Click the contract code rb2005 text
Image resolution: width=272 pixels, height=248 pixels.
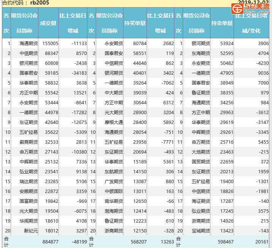point(40,3)
